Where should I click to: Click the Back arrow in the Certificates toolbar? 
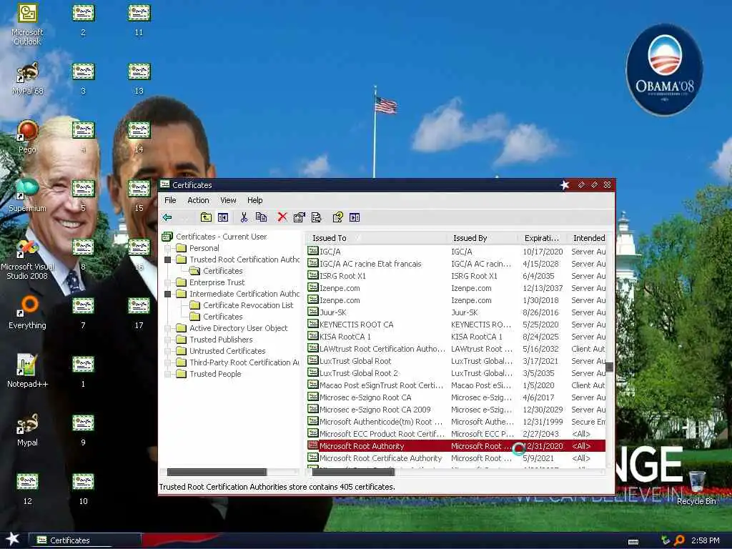click(x=167, y=217)
